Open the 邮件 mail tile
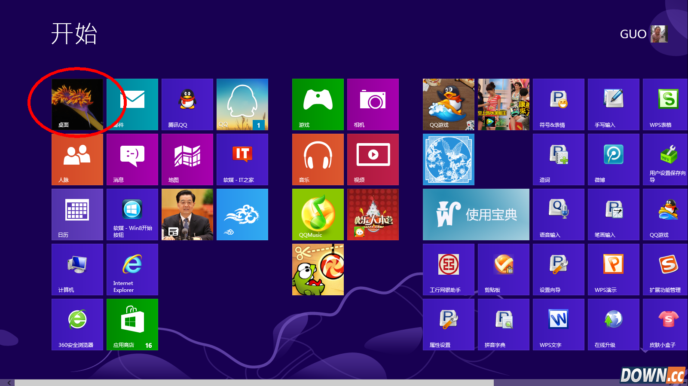Image resolution: width=688 pixels, height=386 pixels. pos(132,104)
